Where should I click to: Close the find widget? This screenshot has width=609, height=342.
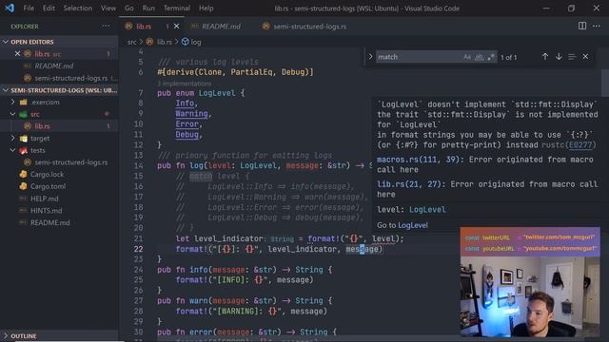(585, 57)
